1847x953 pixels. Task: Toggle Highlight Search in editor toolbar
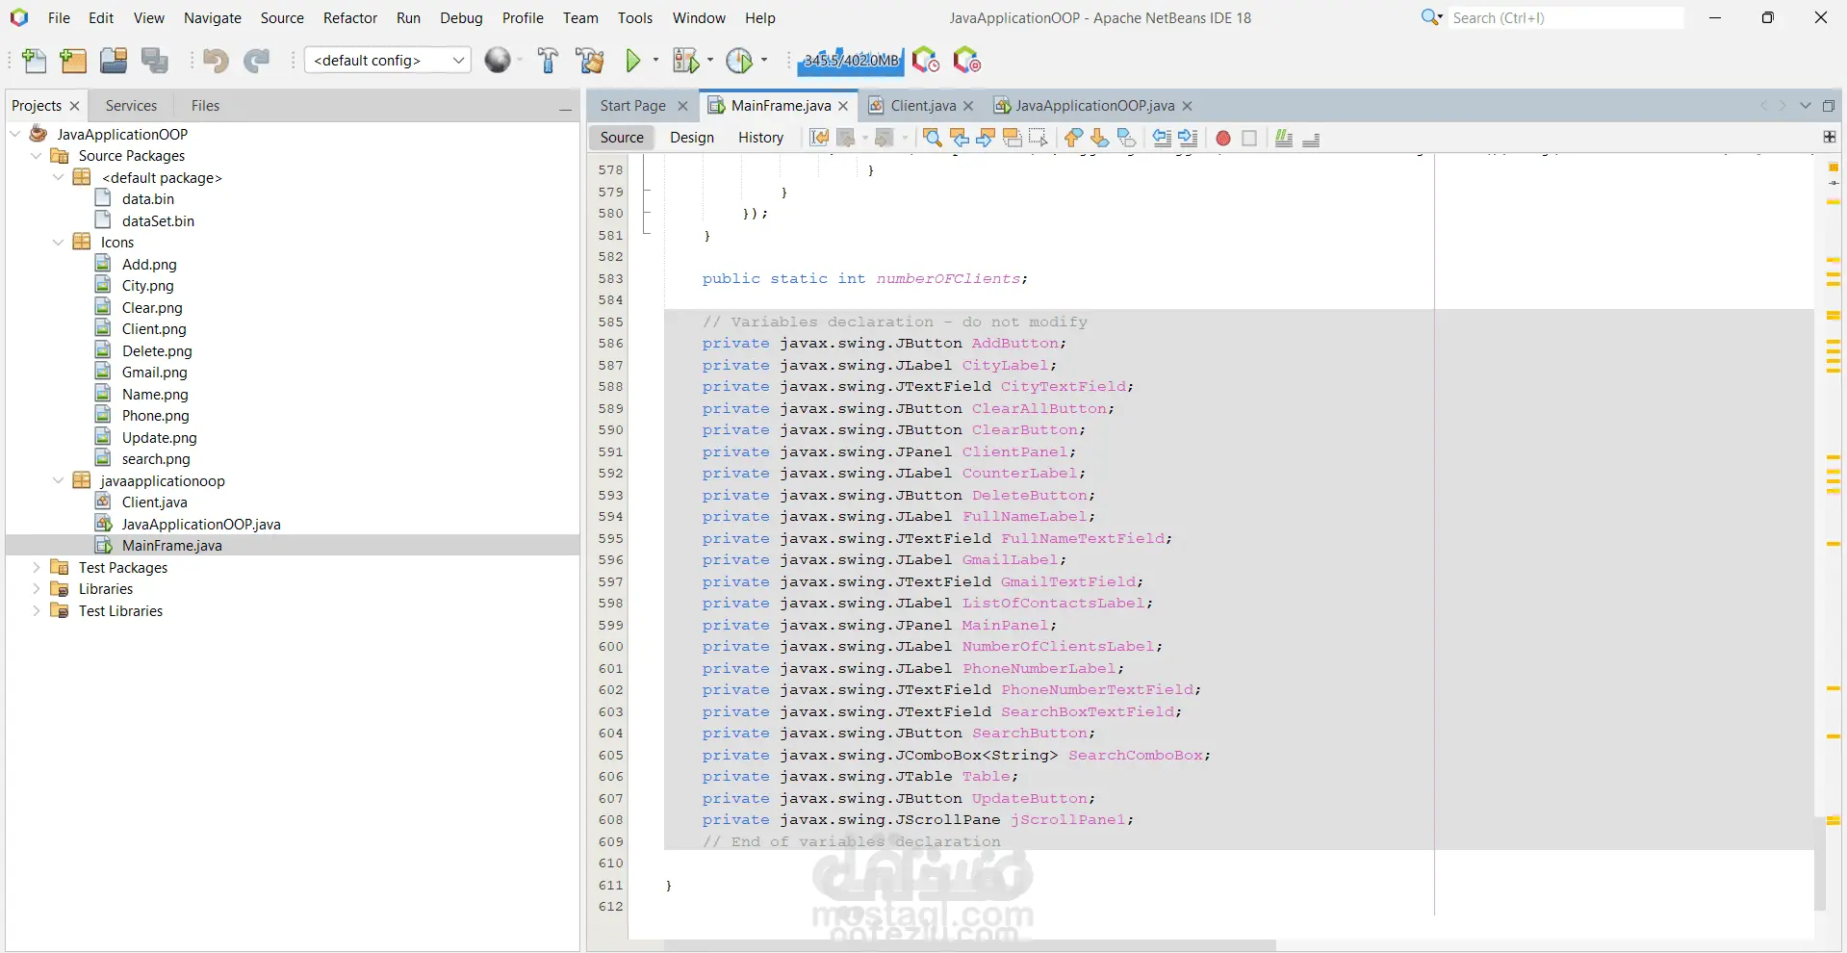[1012, 138]
